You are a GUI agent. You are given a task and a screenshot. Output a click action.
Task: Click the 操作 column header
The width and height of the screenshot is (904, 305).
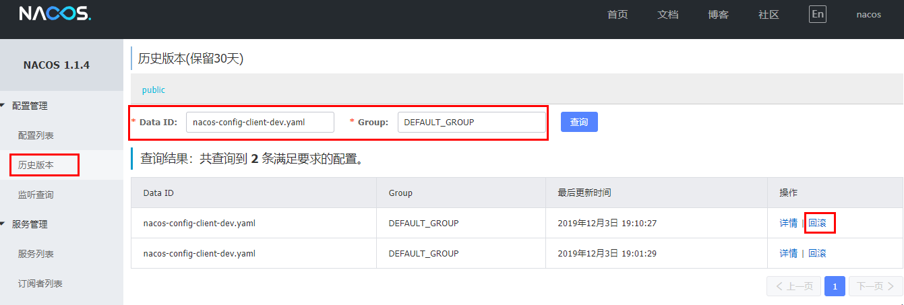click(x=835, y=193)
